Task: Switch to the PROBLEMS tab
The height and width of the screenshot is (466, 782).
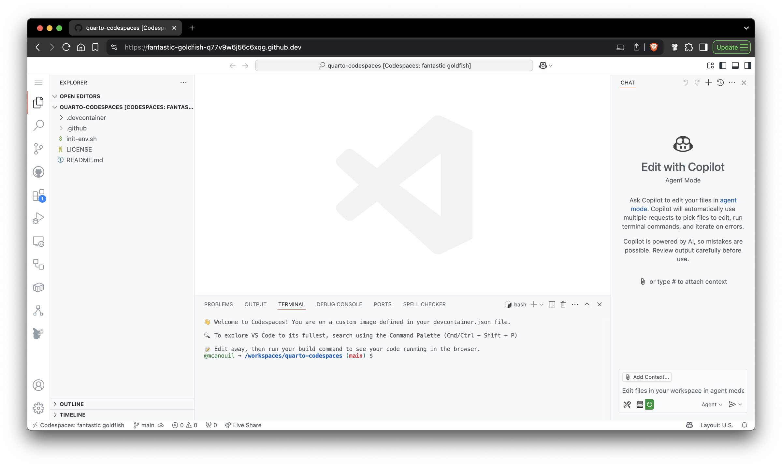Action: coord(218,304)
